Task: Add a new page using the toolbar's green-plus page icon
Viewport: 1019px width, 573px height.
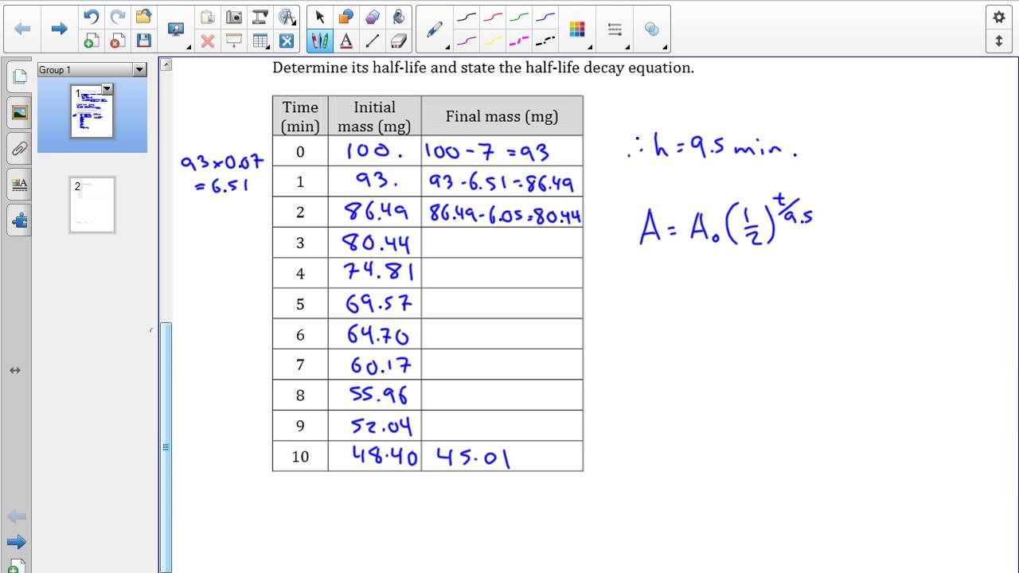Action: [x=91, y=41]
